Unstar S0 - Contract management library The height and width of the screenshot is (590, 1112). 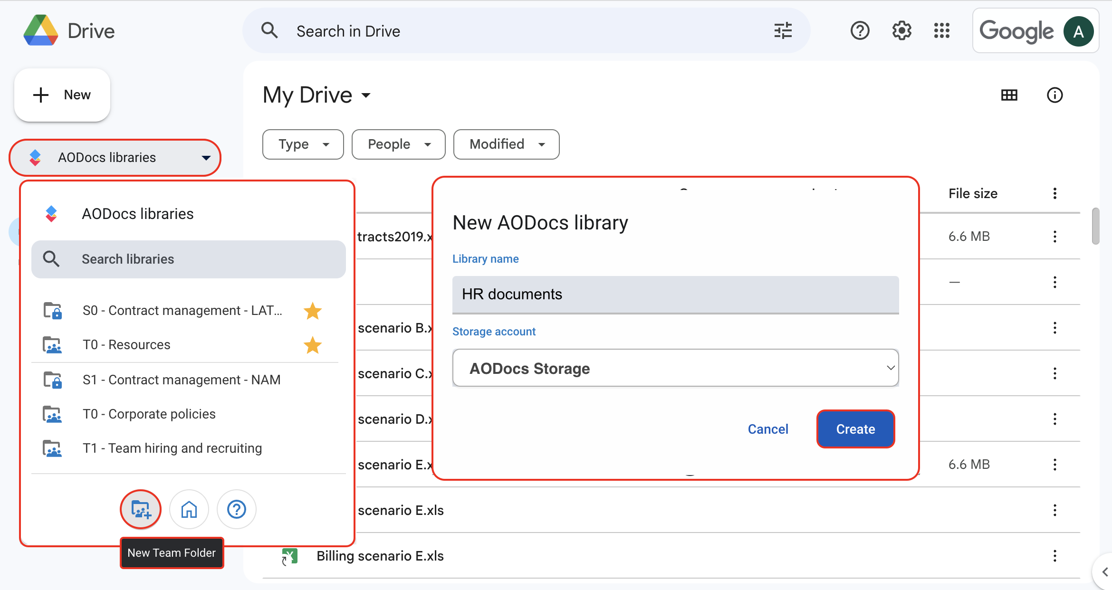312,311
